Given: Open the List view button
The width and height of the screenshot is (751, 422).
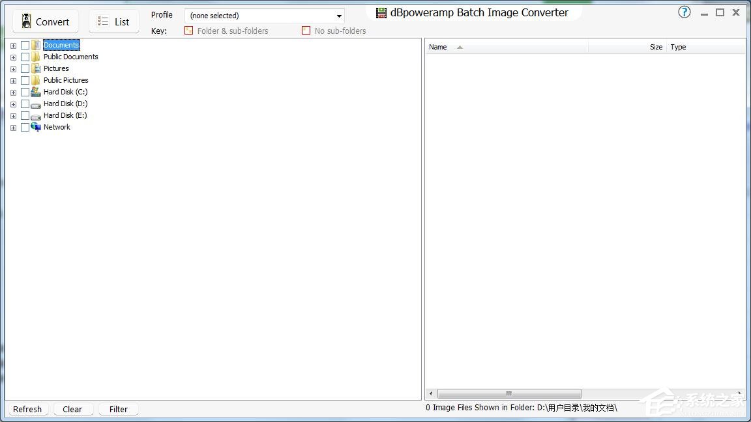Looking at the screenshot, I should click(x=114, y=21).
